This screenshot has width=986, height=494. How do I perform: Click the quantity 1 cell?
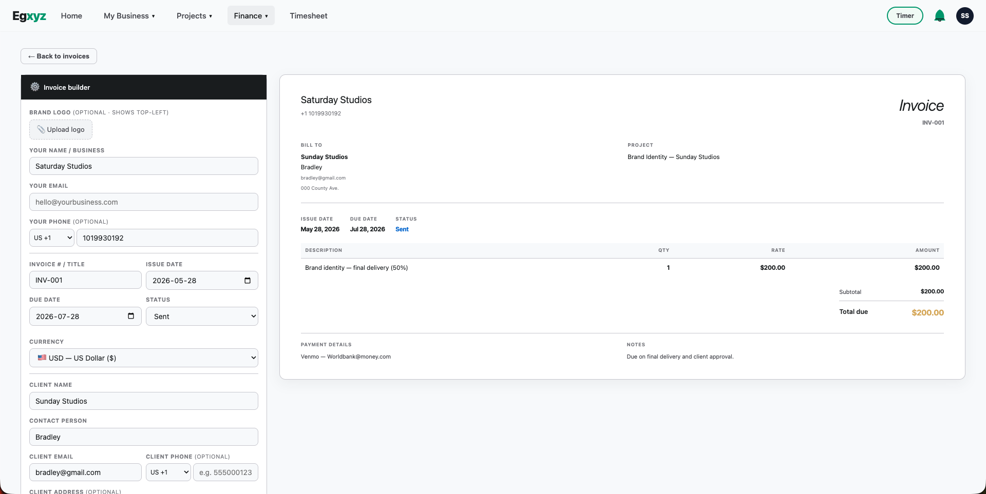(668, 268)
